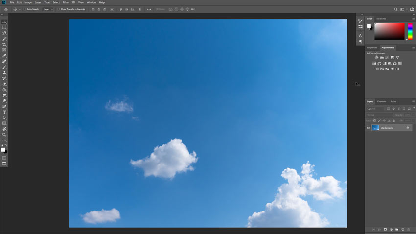Click the Share icon at top right
Viewport: 416px width, 234px height.
[x=412, y=9]
